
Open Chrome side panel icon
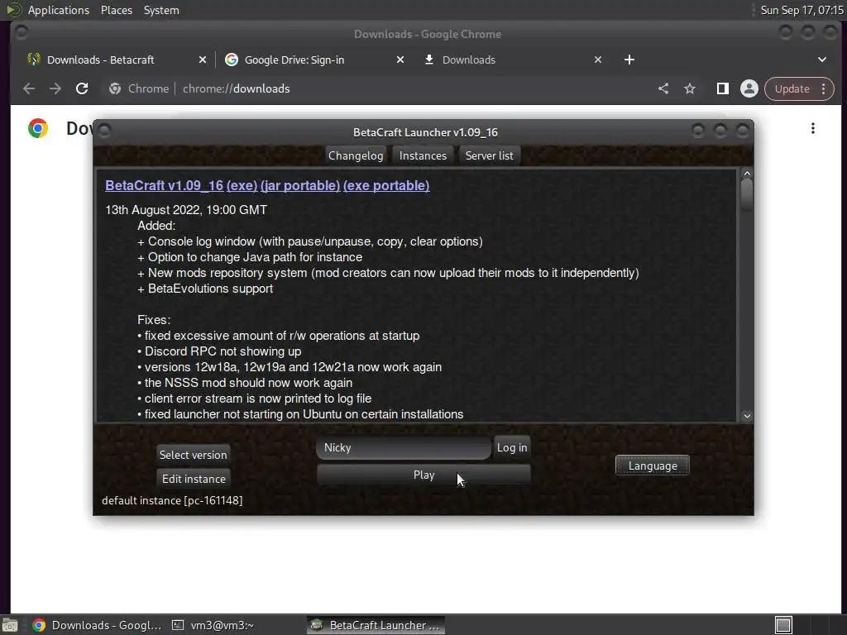tap(722, 88)
